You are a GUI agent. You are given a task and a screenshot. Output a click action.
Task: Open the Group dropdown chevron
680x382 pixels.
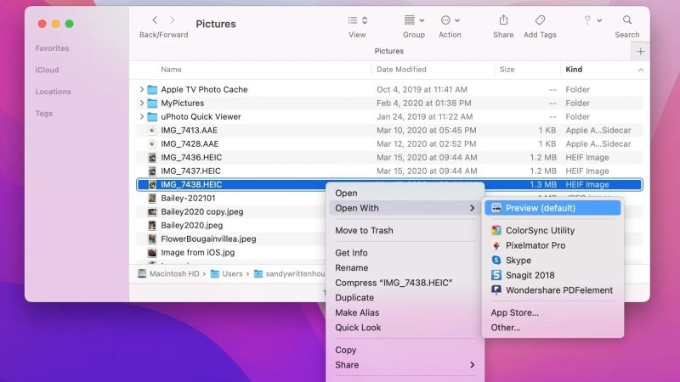(x=422, y=20)
